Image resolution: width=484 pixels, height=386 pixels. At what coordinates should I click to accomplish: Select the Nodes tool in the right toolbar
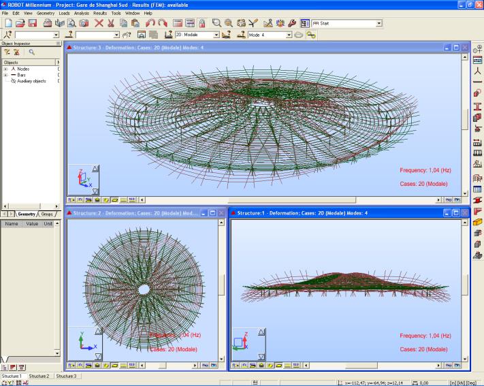pos(477,71)
